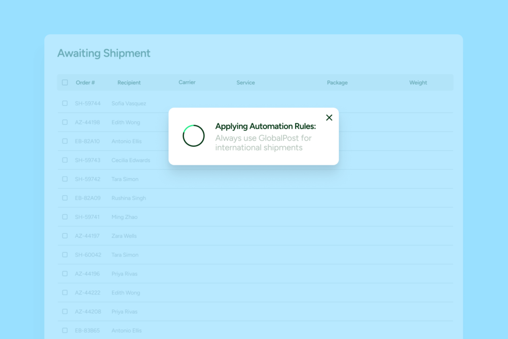Screen dimensions: 508x339
Task: Click the Service column header
Action: tap(246, 83)
